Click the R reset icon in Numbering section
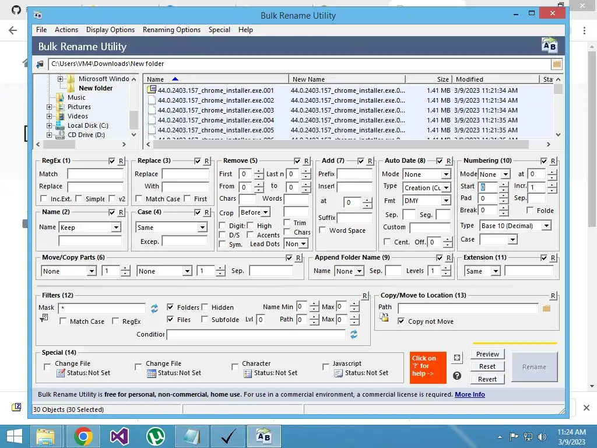Screen dimensions: 597x448 pyautogui.click(x=553, y=161)
